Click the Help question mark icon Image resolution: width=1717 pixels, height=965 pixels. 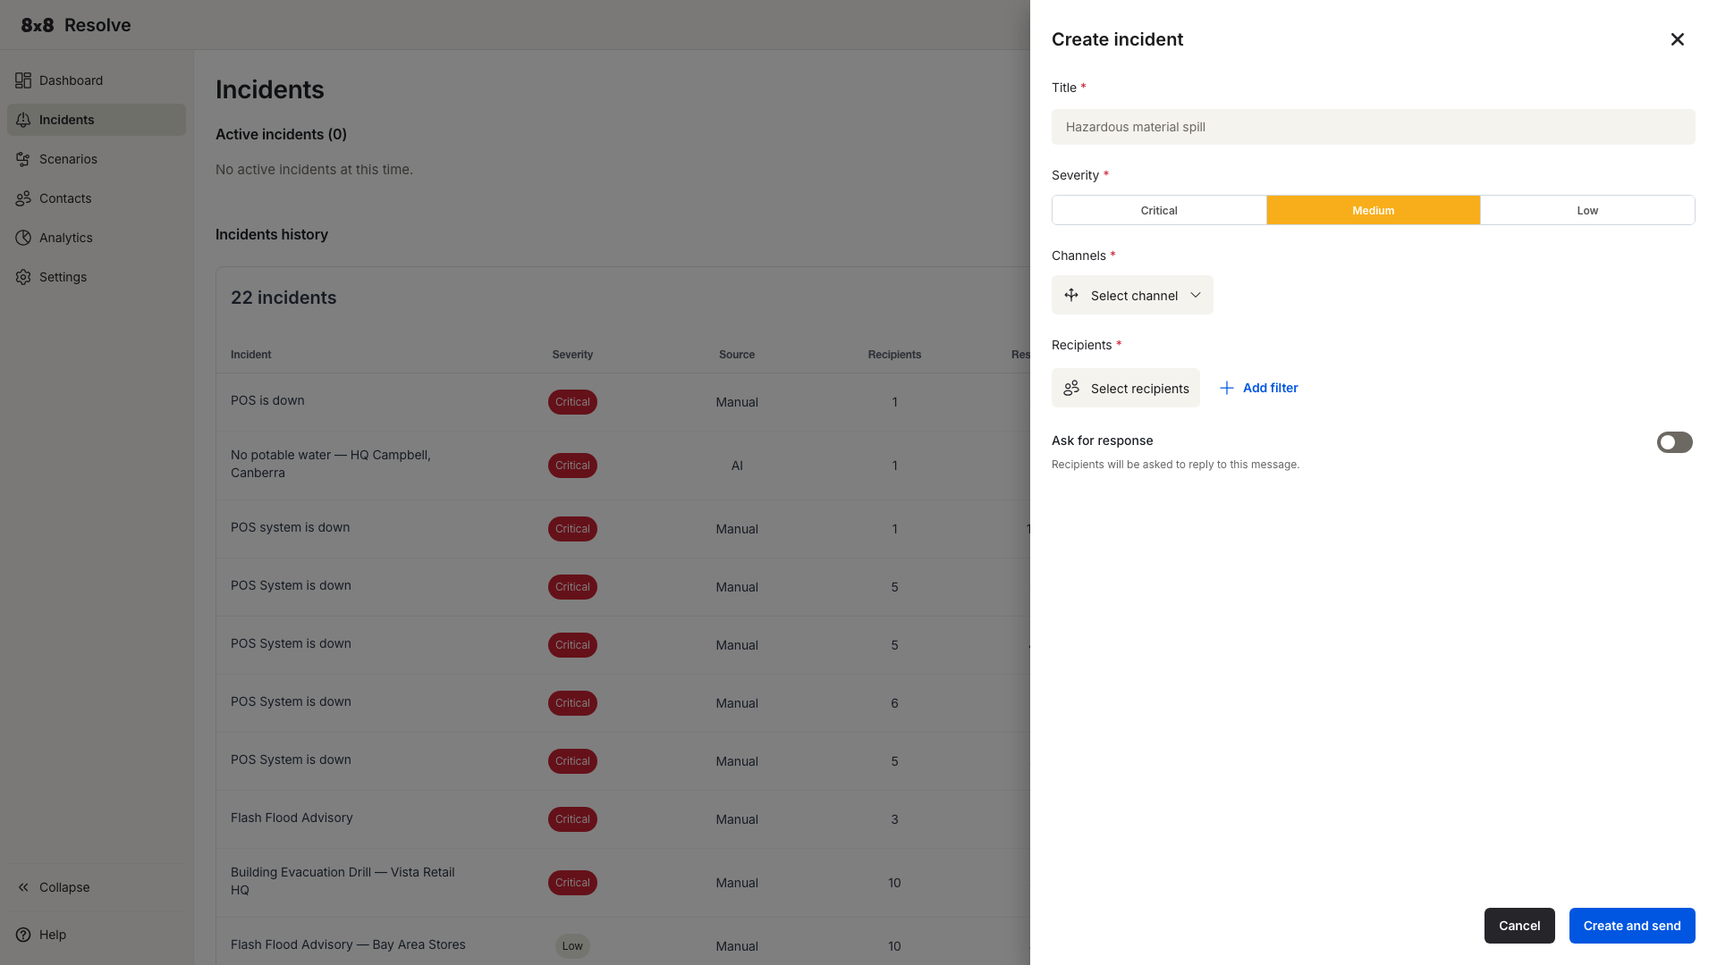23,935
